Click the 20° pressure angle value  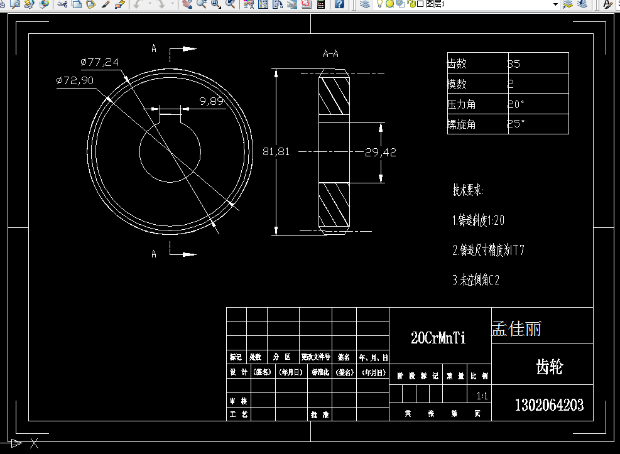click(x=516, y=104)
